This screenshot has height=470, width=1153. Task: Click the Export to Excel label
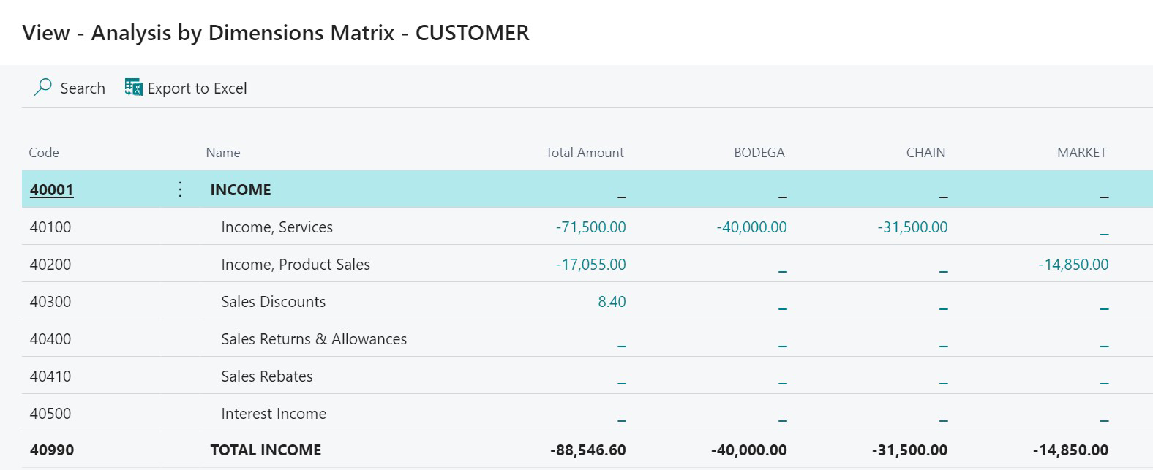tap(197, 88)
